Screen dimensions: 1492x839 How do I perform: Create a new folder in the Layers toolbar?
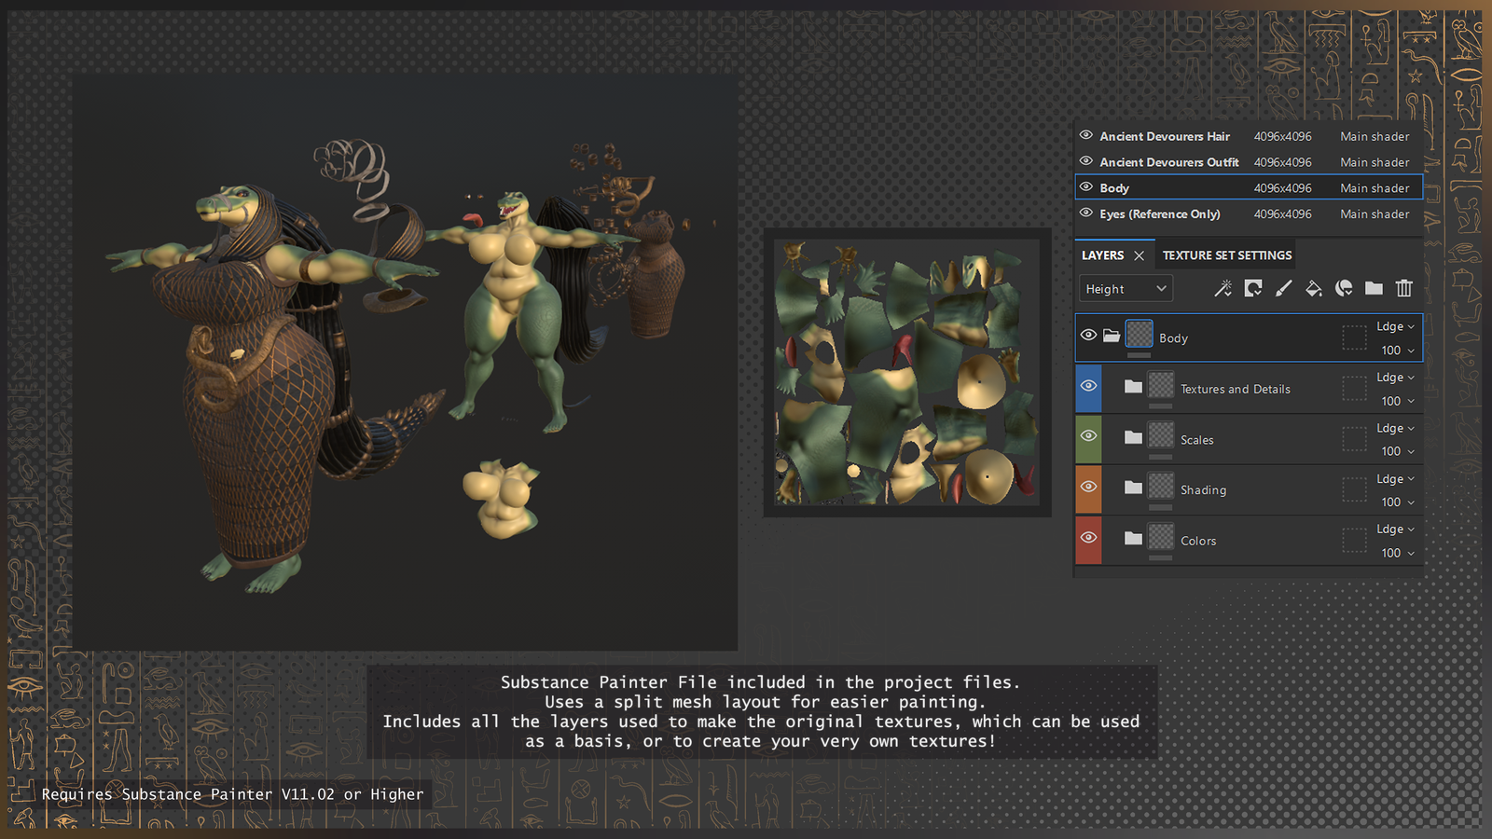pos(1374,289)
